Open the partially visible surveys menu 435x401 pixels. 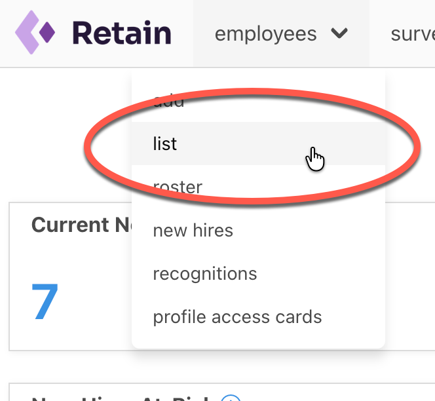coord(413,34)
